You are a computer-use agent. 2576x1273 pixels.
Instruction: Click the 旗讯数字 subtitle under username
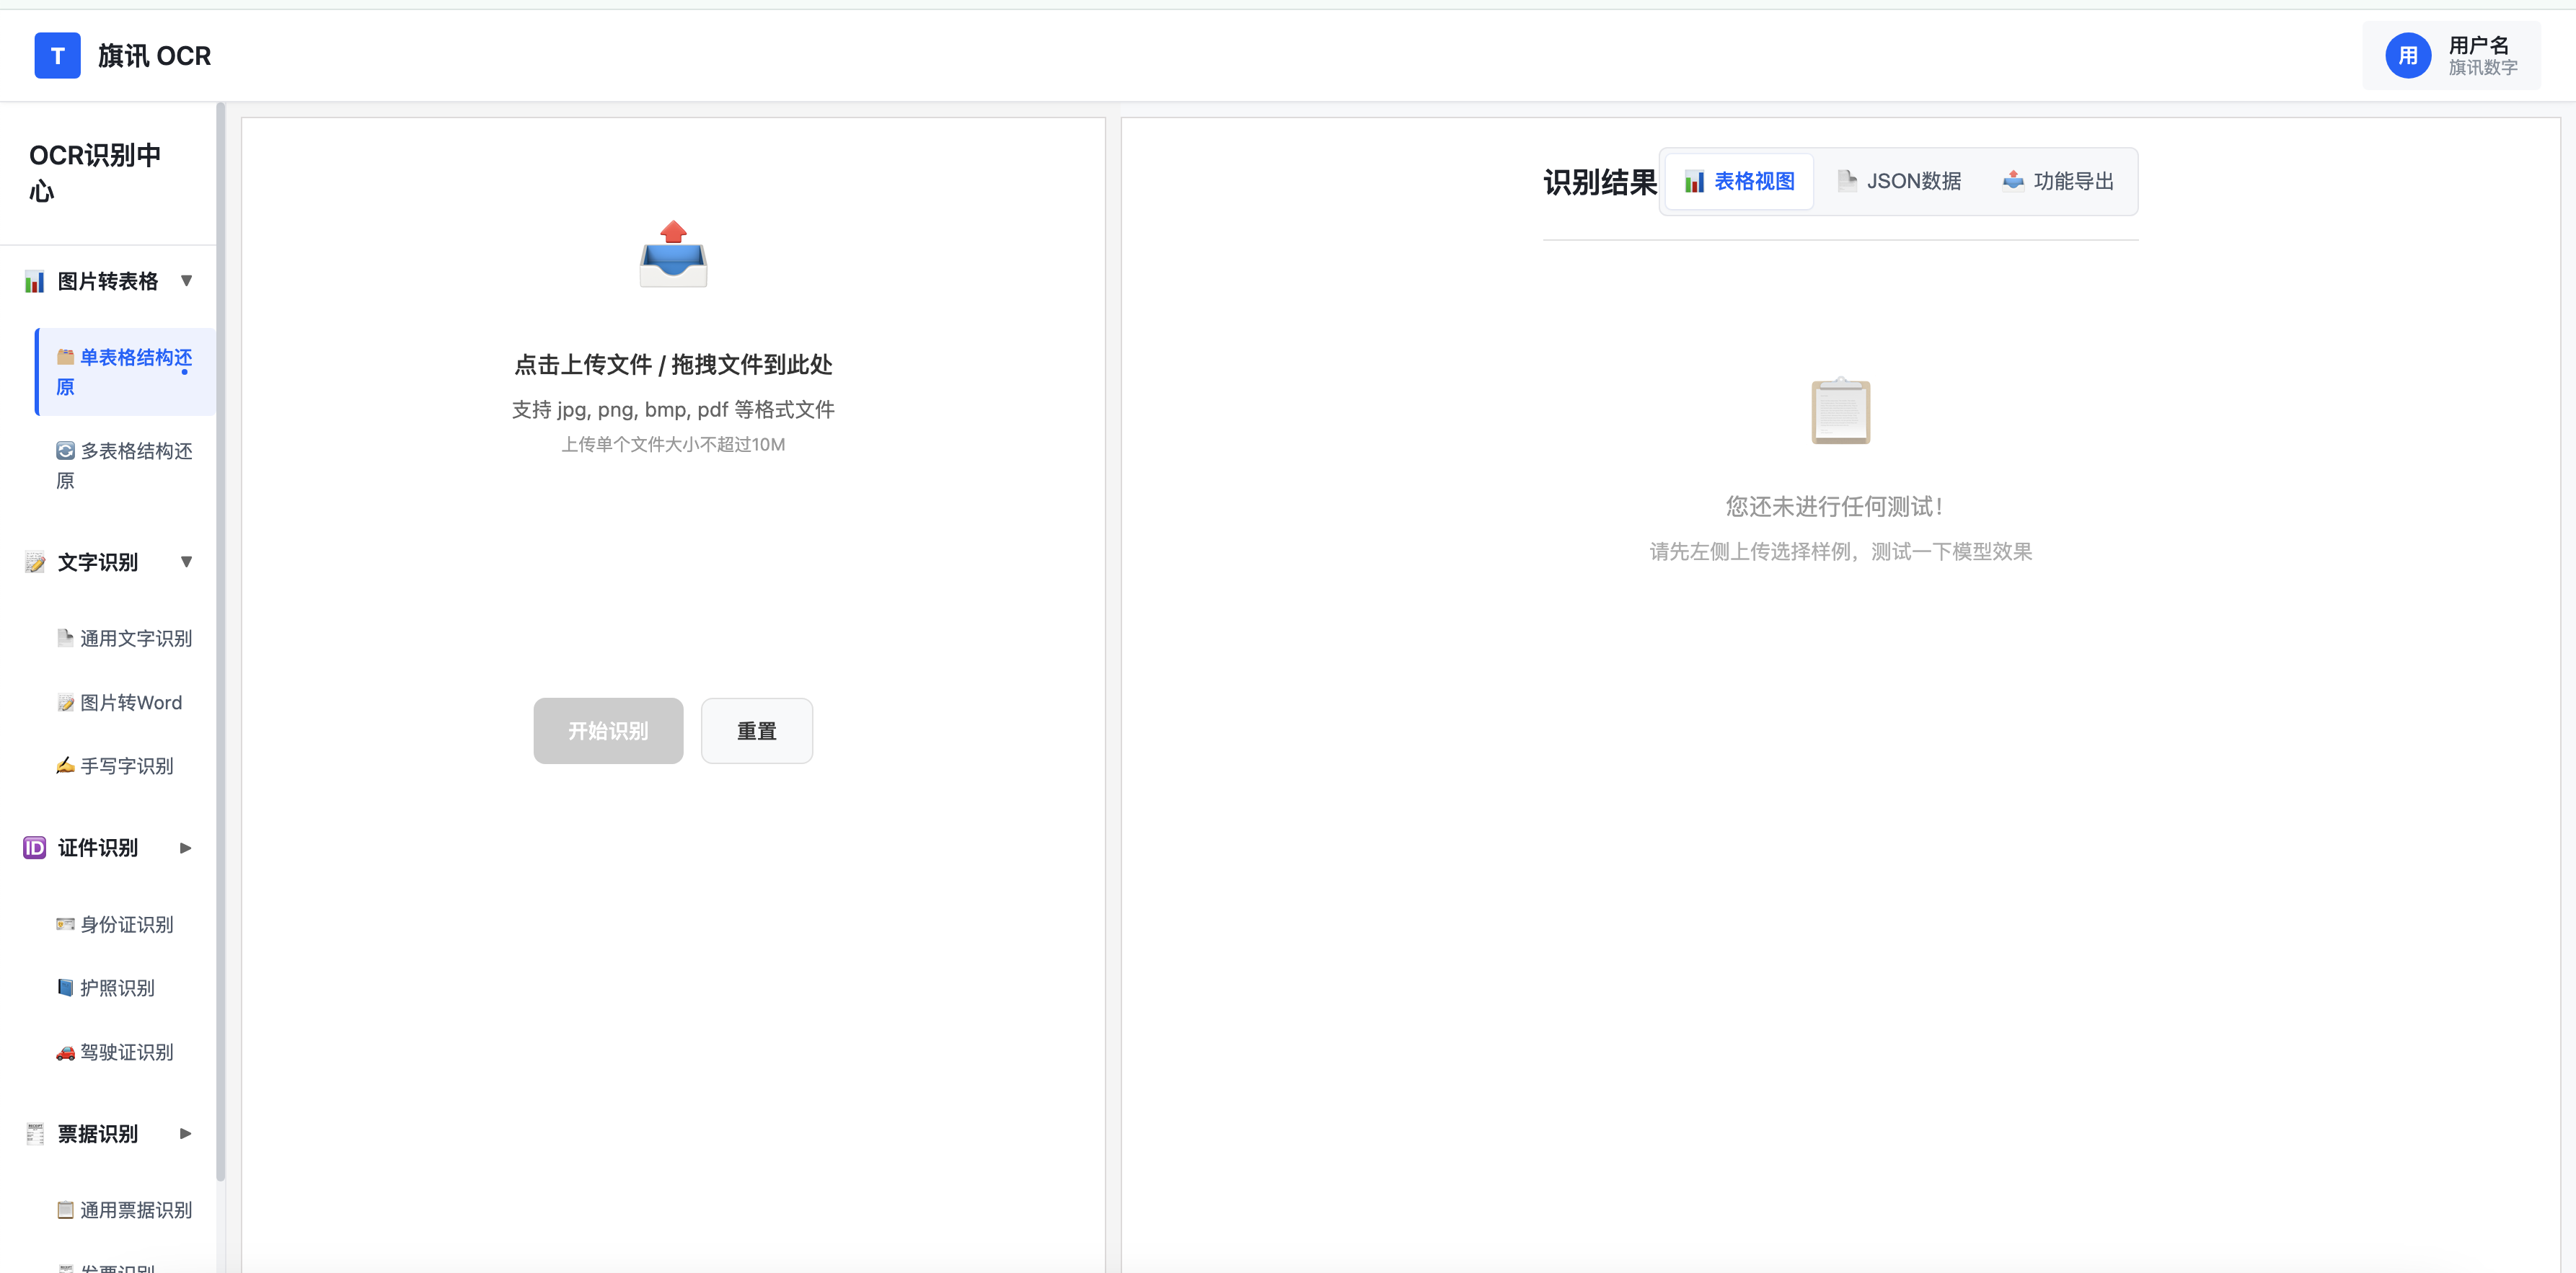[x=2483, y=68]
